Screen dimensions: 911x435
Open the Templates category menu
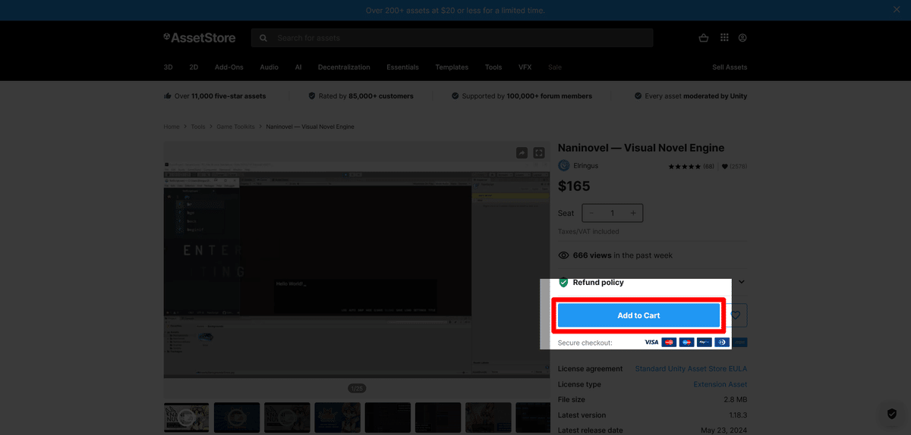click(x=452, y=67)
